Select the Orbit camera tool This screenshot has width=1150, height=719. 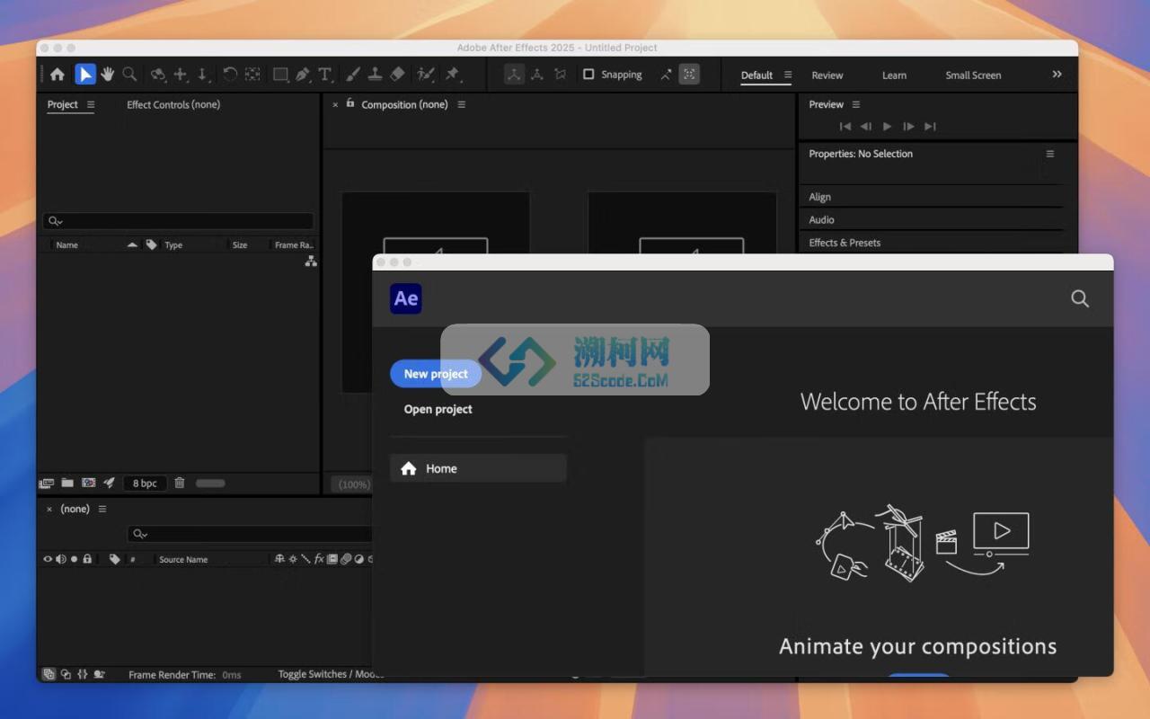point(158,75)
